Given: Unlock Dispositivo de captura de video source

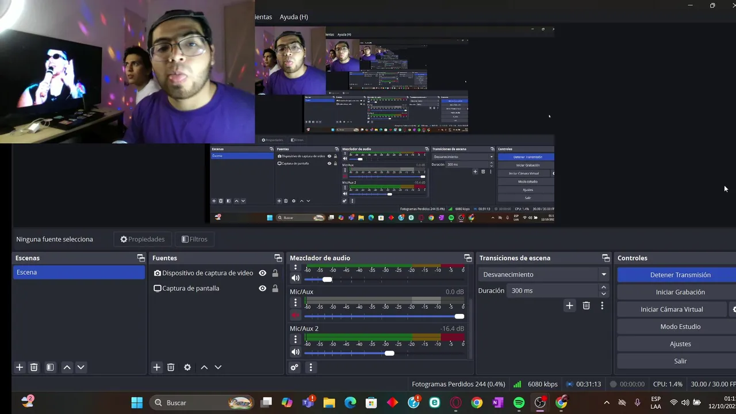Looking at the screenshot, I should click(275, 273).
